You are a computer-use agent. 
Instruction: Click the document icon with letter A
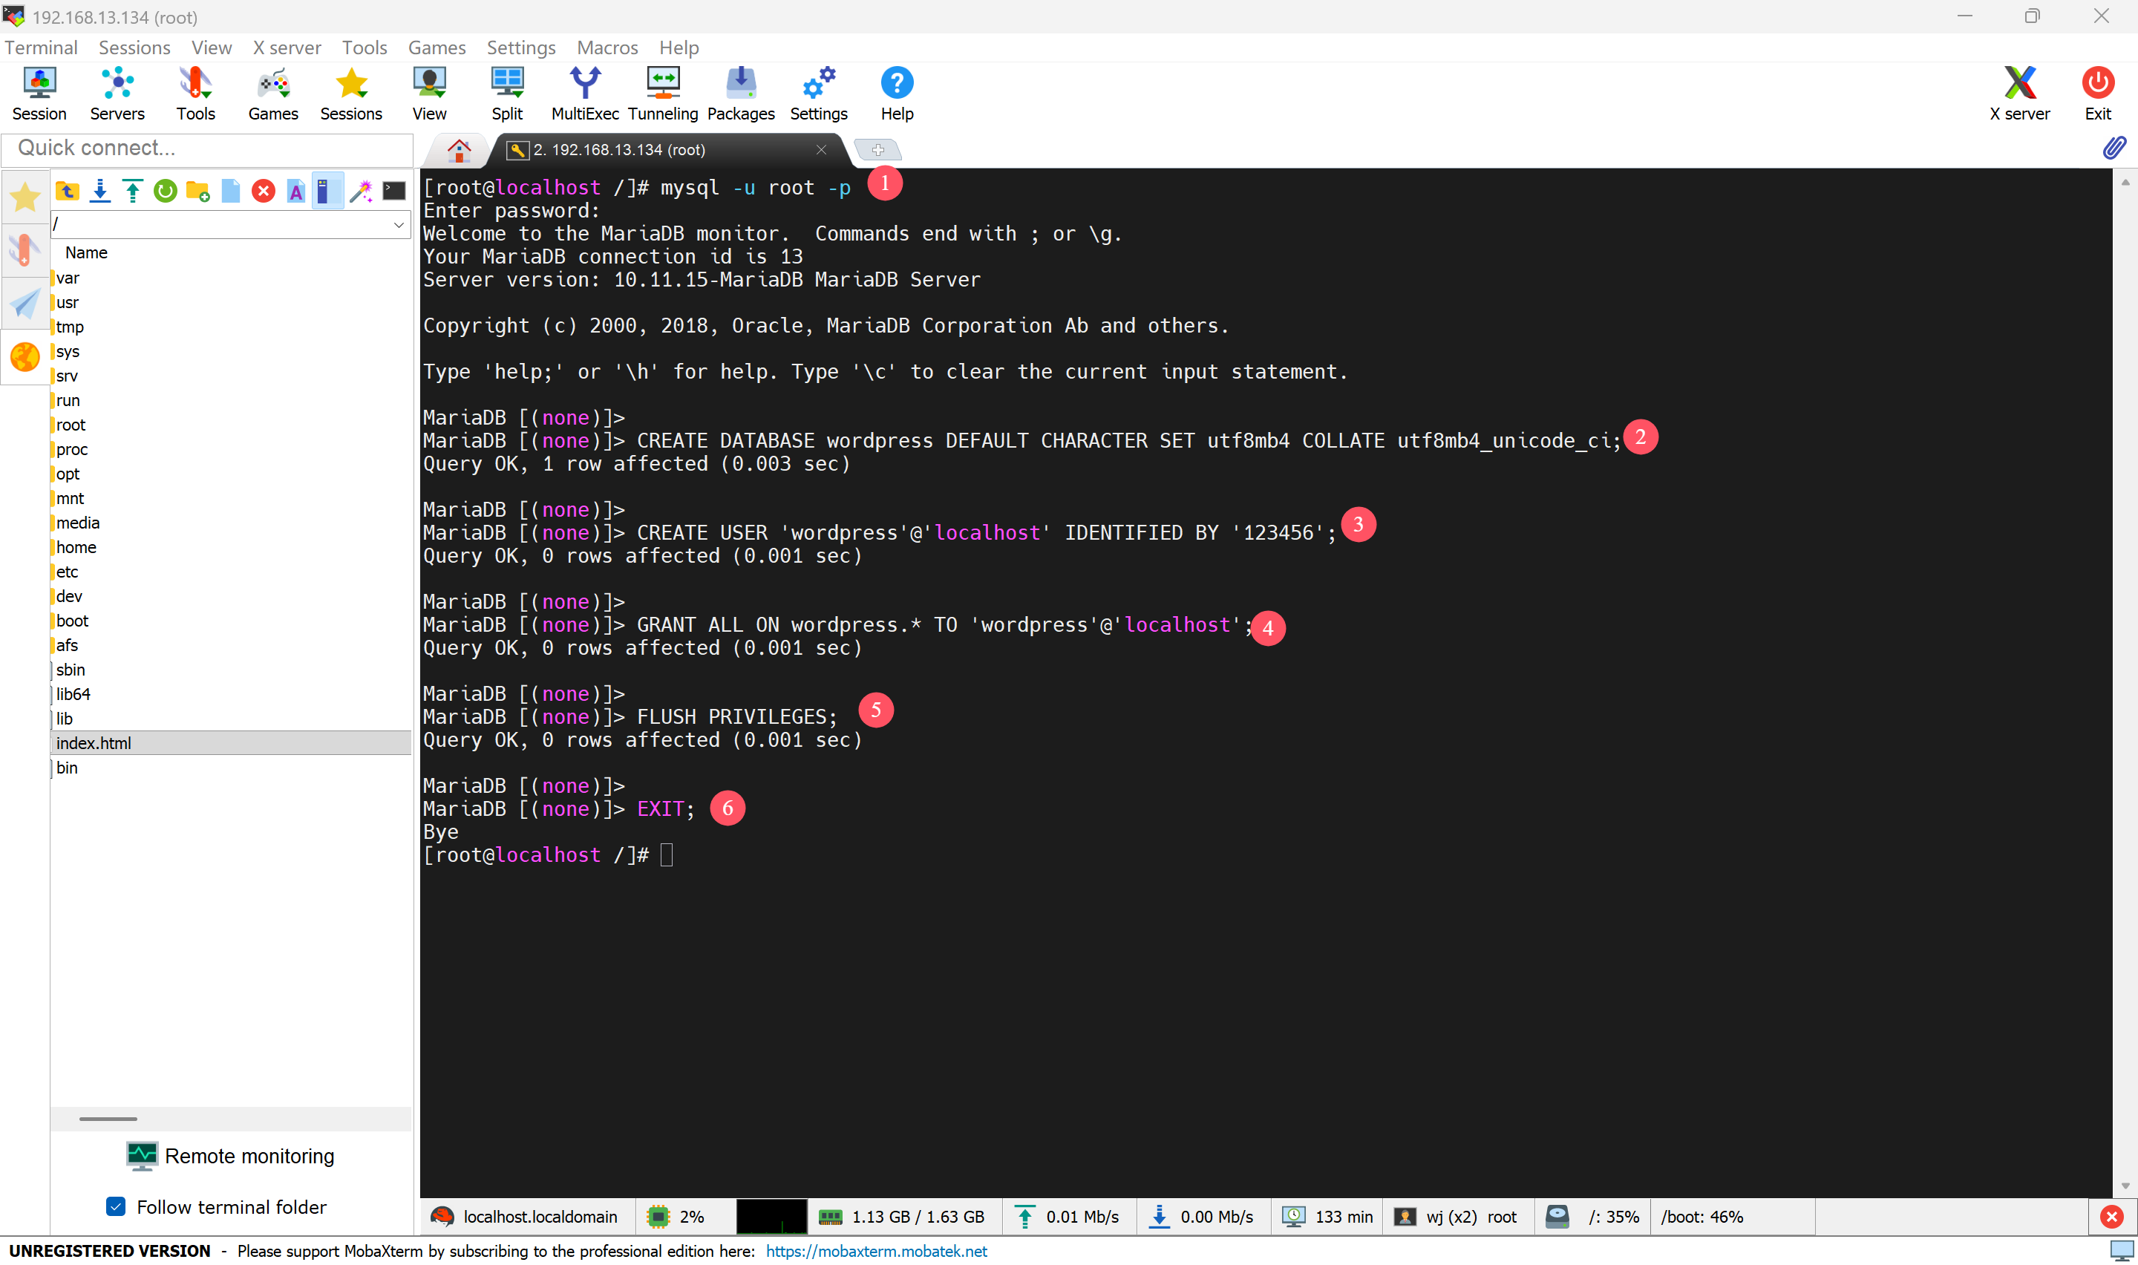[x=295, y=191]
